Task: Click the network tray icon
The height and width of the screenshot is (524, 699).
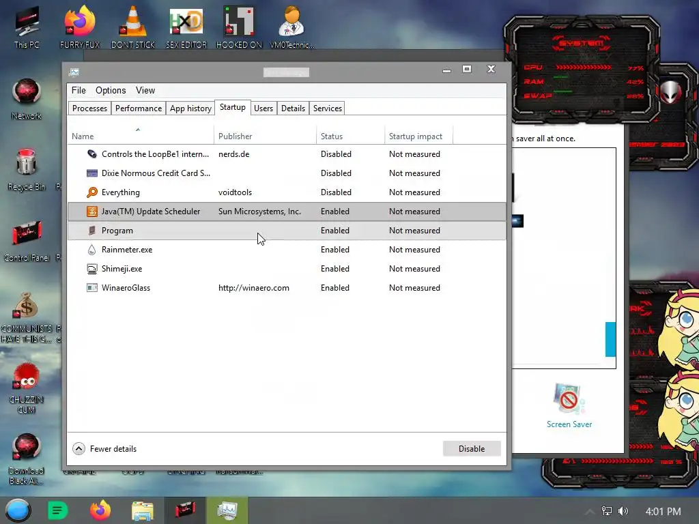Action: tap(607, 511)
